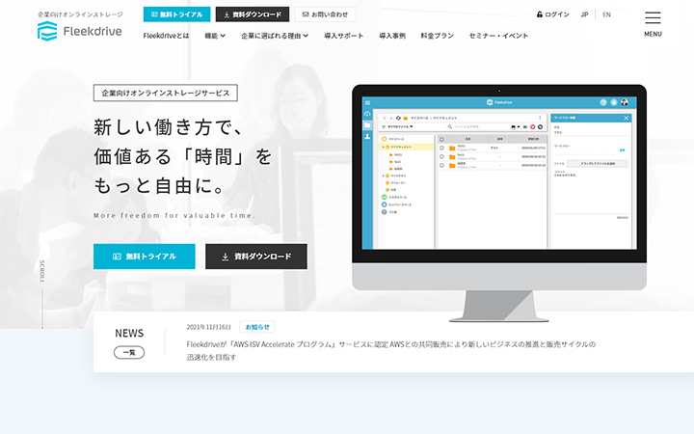
Task: Open the hamburger MENU icon
Action: pyautogui.click(x=653, y=24)
